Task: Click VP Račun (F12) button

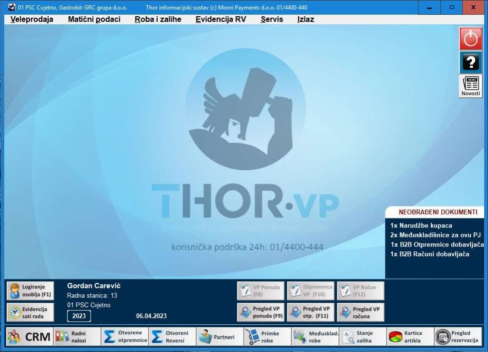Action: pyautogui.click(x=361, y=290)
